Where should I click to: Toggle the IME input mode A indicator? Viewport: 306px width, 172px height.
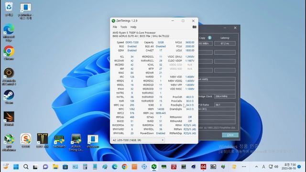pyautogui.click(x=263, y=167)
